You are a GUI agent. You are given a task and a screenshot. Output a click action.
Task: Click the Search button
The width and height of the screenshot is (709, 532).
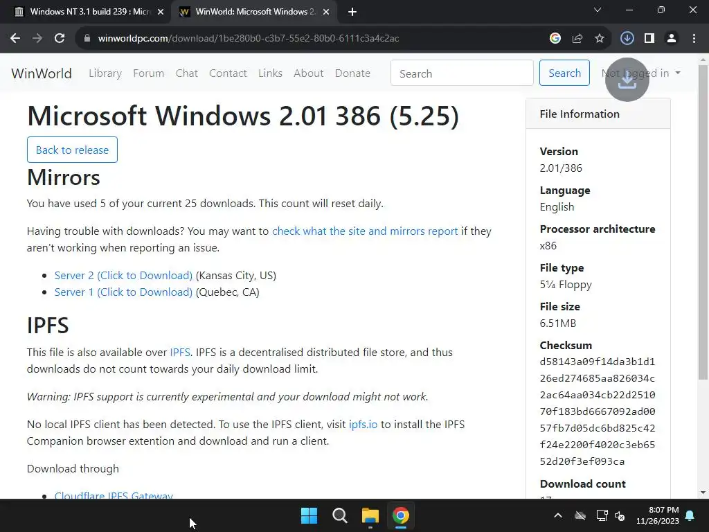(x=564, y=73)
